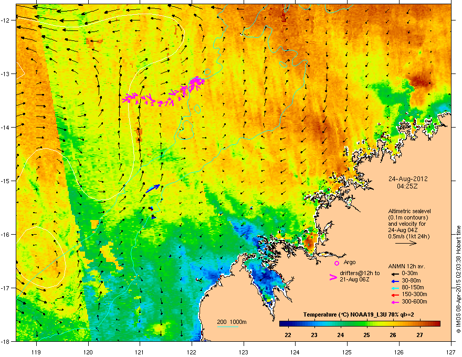Click the '200 1000m' isobath label

point(232,322)
